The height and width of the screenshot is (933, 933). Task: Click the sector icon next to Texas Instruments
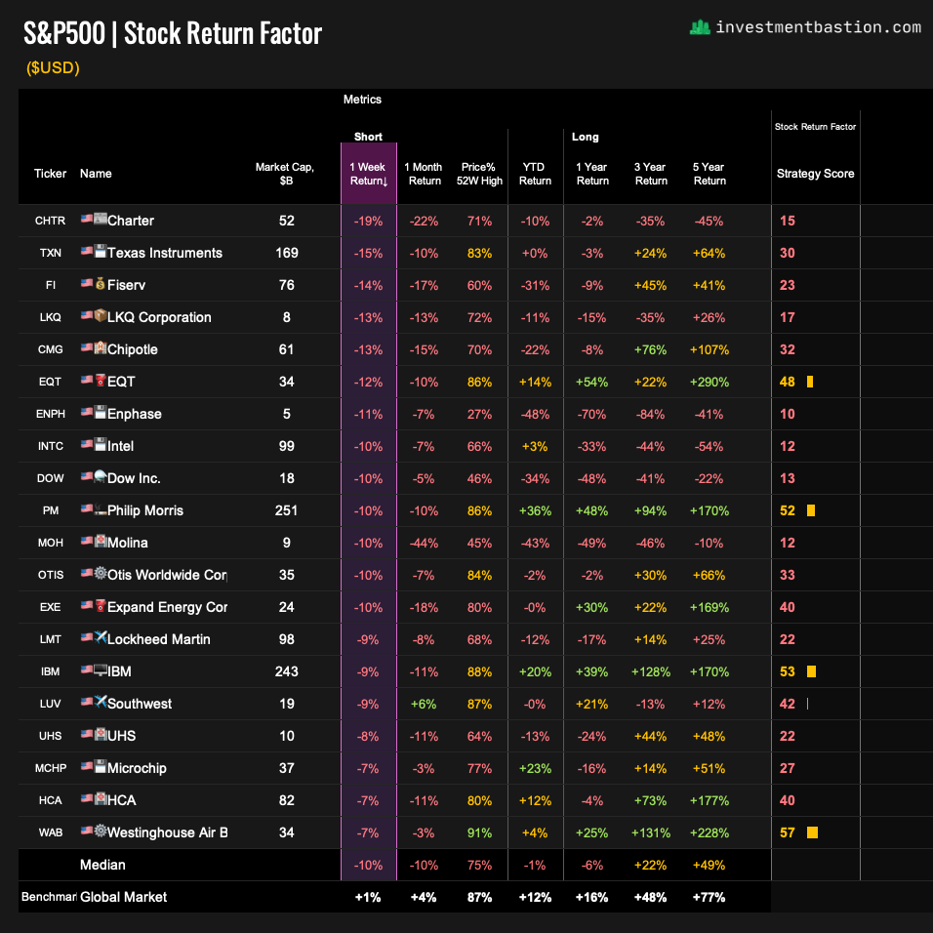pos(101,251)
